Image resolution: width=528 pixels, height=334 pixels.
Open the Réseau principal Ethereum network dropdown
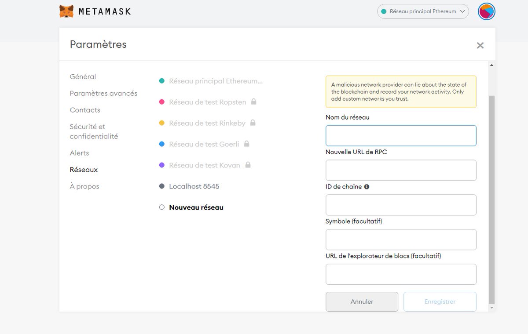coord(423,11)
